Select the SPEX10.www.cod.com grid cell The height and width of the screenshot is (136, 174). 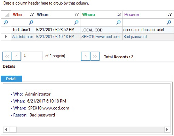[x=101, y=37]
